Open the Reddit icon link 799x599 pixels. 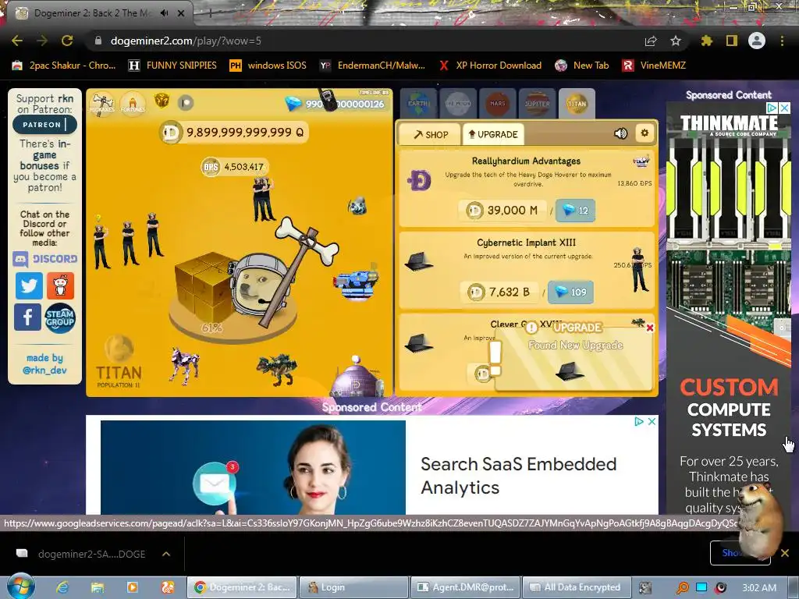pos(60,285)
